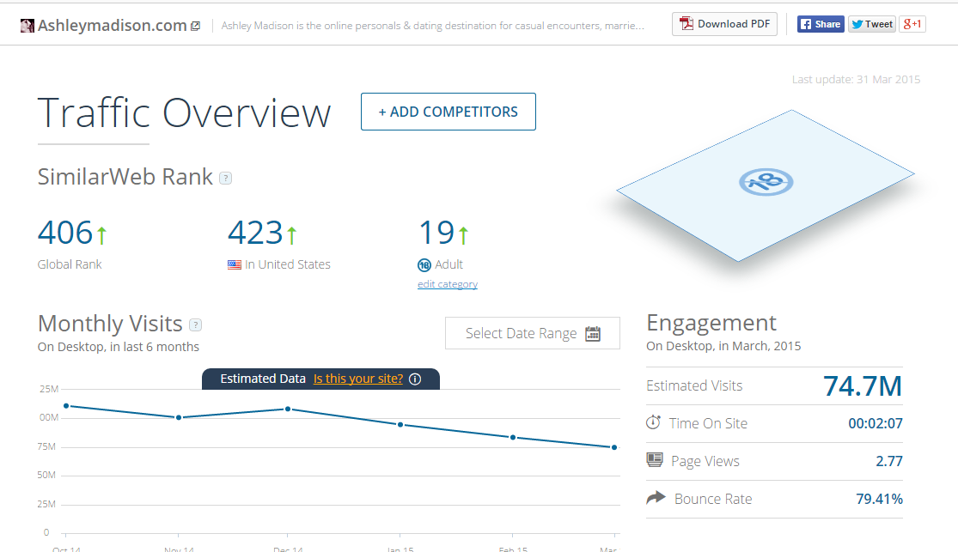The image size is (958, 552).
Task: Click the 00:02:07 time on site value
Action: tap(876, 423)
